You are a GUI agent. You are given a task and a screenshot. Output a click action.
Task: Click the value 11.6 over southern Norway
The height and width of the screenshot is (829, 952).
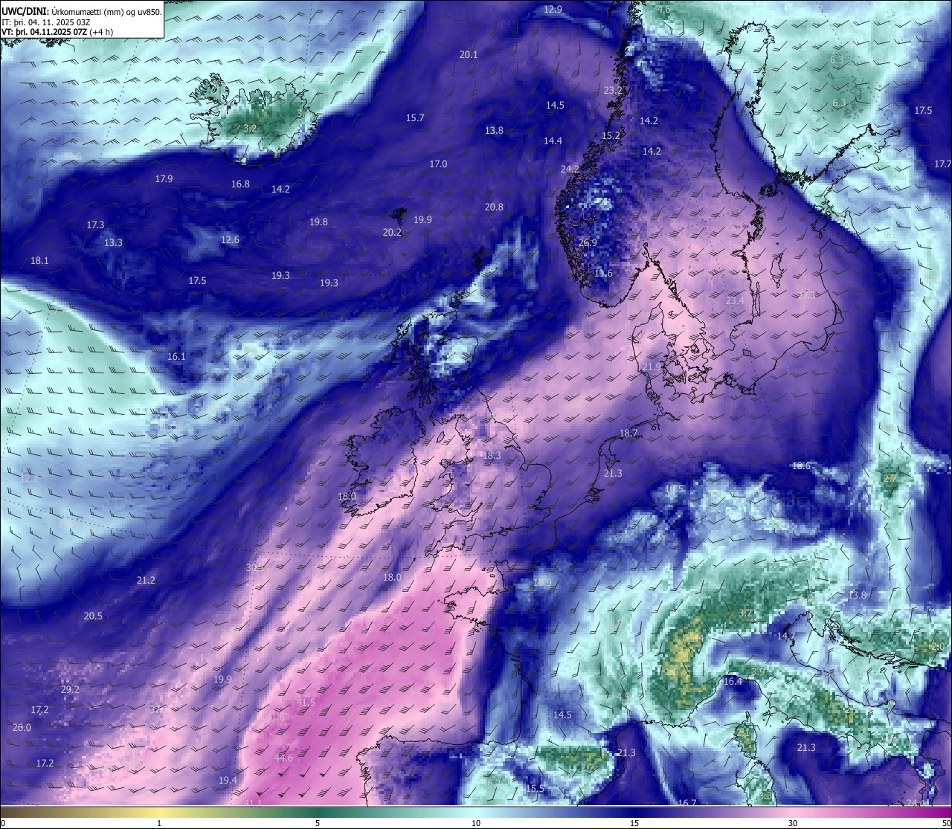[604, 273]
